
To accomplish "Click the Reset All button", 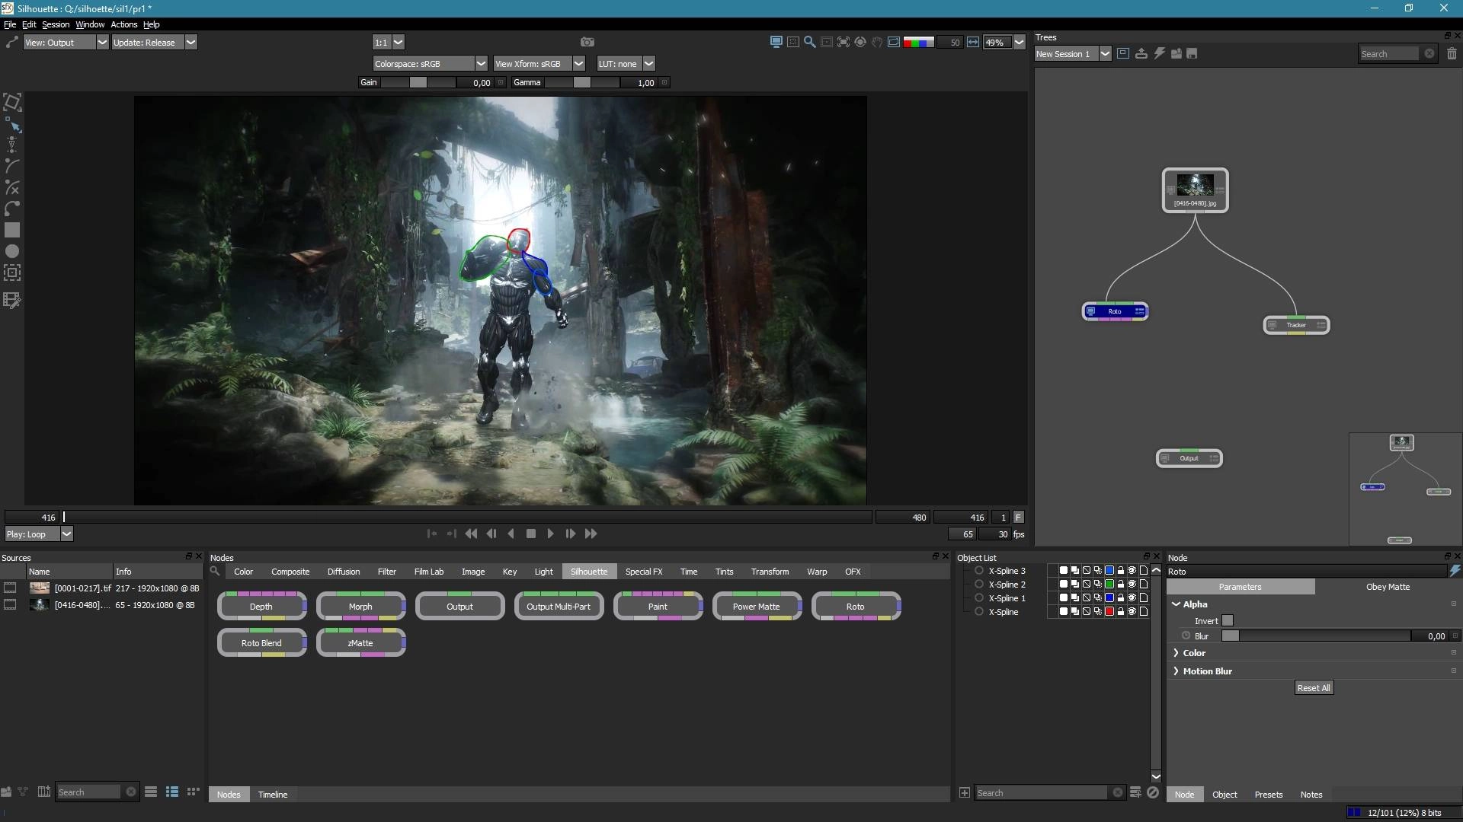I will [x=1314, y=688].
